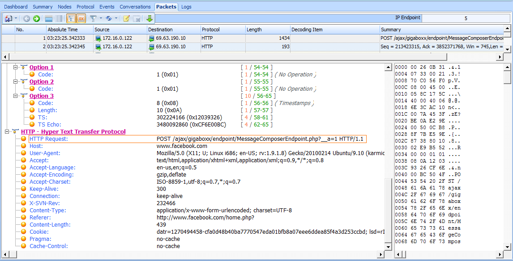Screen dimensions: 513x261
Task: Sort by the Length column header
Action: [268, 30]
